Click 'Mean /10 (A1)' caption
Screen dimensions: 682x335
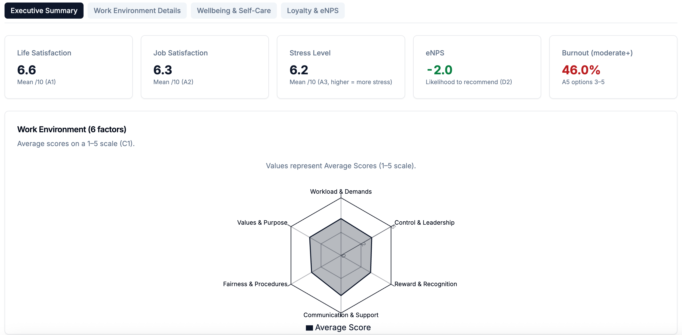click(x=37, y=82)
